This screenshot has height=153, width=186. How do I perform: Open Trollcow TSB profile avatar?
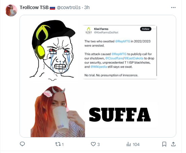coord(11,10)
